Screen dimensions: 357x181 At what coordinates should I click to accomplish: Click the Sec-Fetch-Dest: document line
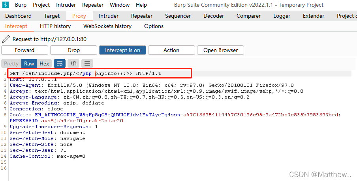[x=47, y=133]
